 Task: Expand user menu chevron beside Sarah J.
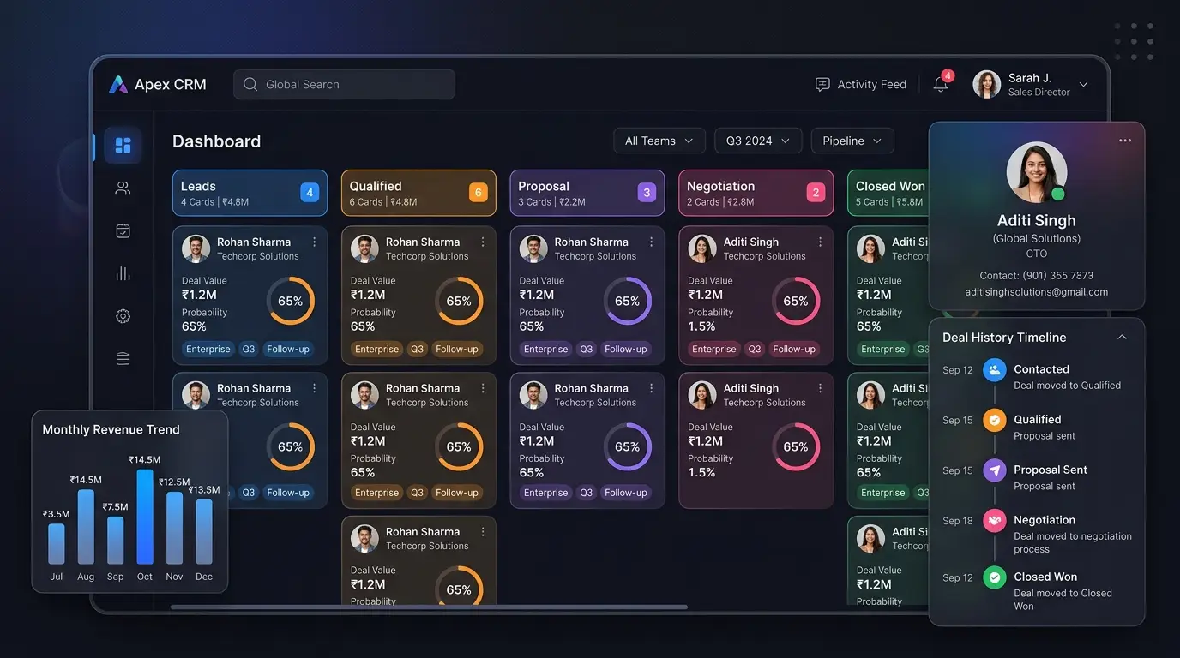(1083, 85)
